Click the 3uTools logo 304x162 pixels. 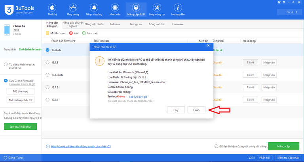[9, 9]
